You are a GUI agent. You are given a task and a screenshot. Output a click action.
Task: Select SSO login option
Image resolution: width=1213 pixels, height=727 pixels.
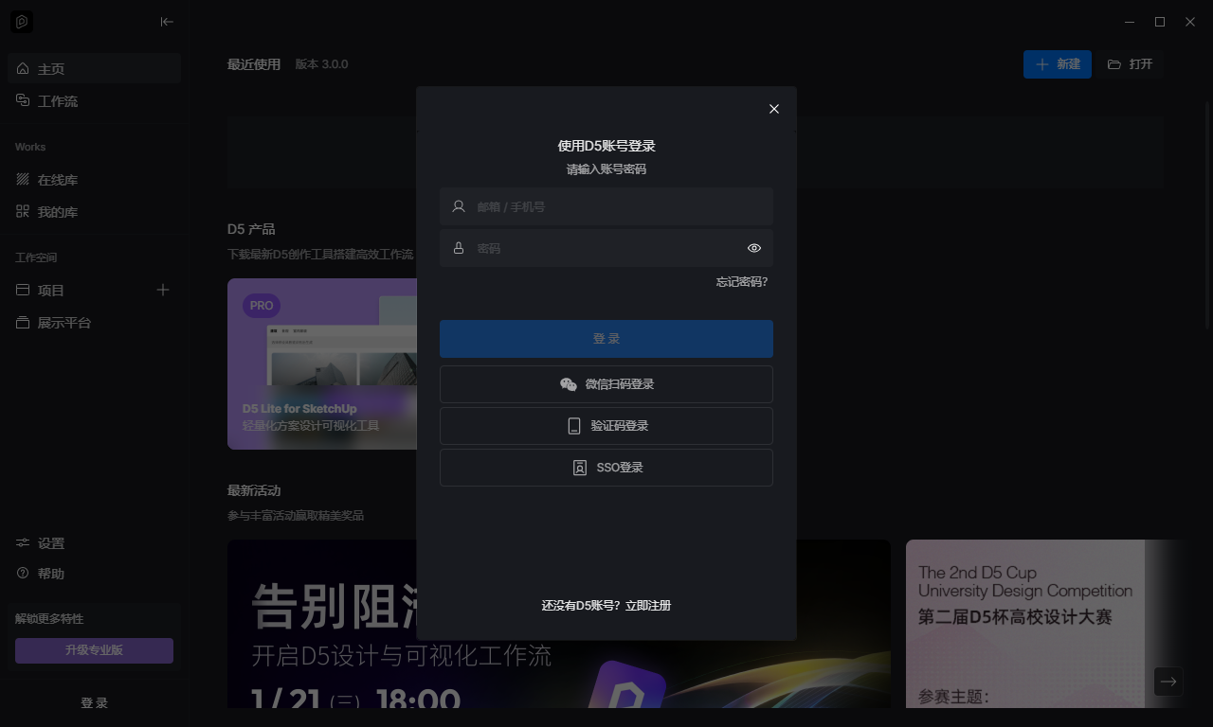click(x=606, y=468)
